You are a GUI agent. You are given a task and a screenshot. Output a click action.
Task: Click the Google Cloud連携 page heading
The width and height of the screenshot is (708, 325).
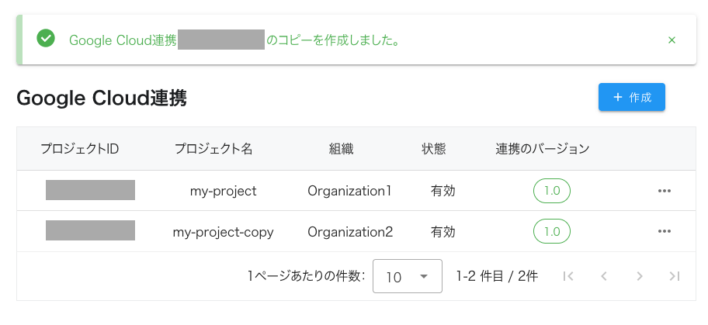coord(102,98)
